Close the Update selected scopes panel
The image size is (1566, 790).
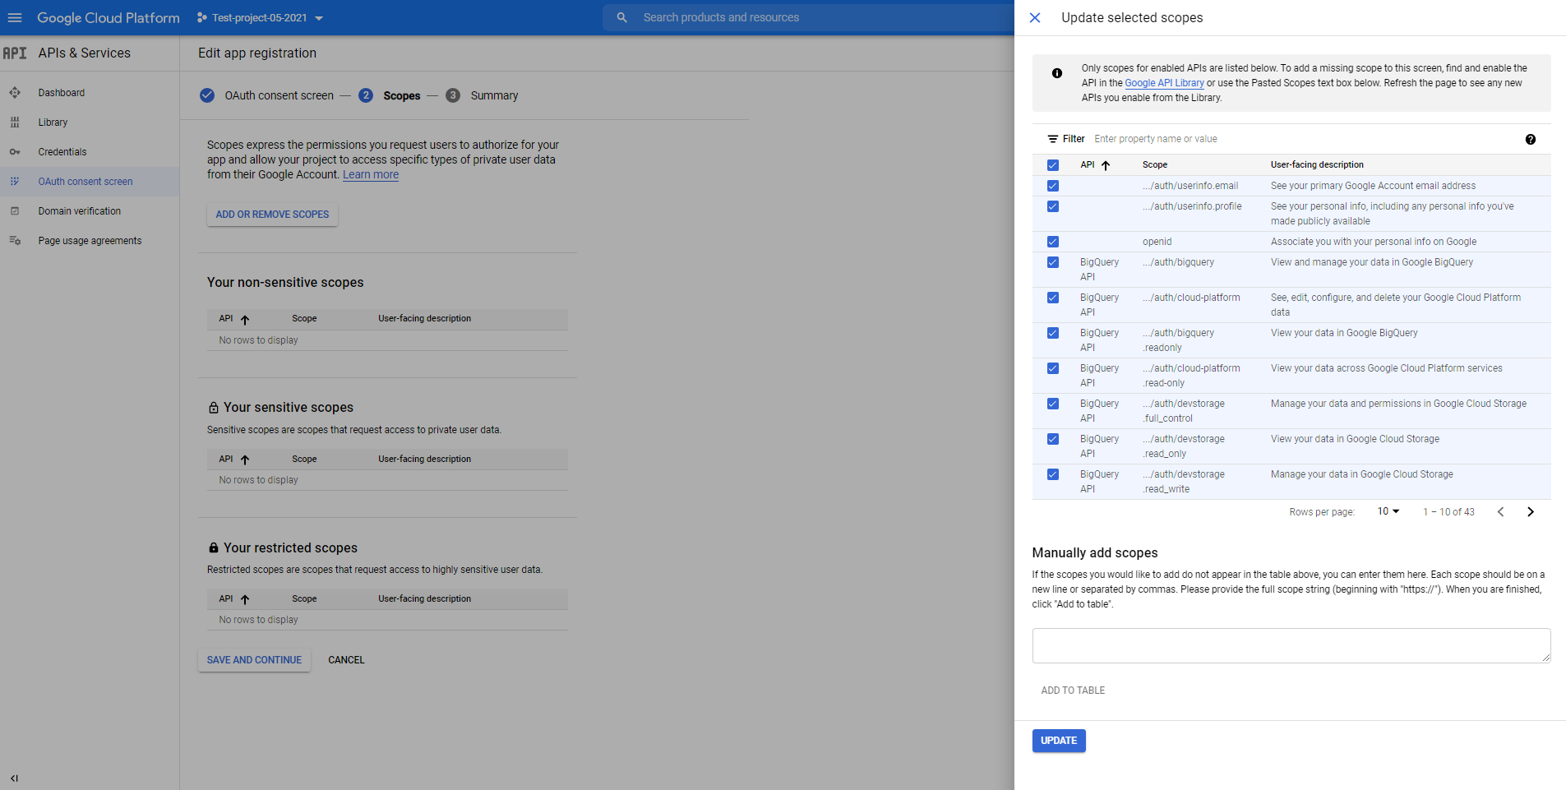click(1035, 17)
